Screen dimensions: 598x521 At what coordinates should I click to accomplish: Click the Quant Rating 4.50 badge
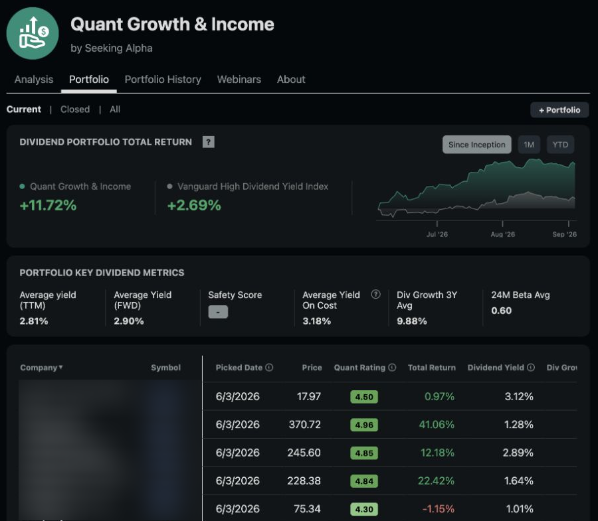364,397
